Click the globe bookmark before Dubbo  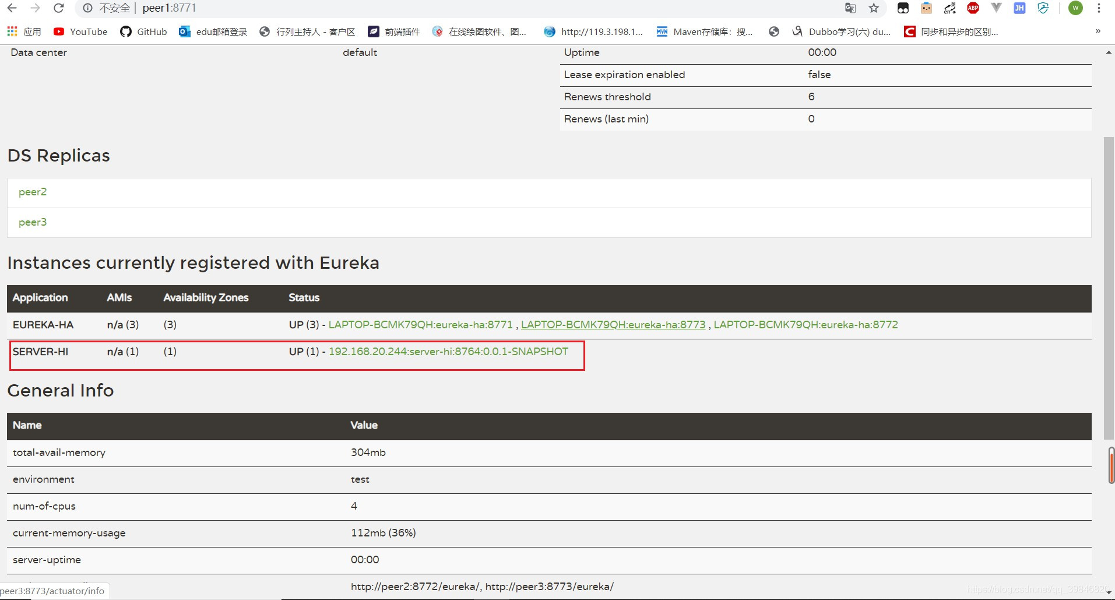(774, 31)
